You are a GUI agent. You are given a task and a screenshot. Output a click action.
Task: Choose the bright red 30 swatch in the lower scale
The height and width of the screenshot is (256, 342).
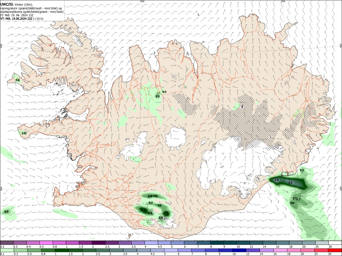tap(335, 250)
